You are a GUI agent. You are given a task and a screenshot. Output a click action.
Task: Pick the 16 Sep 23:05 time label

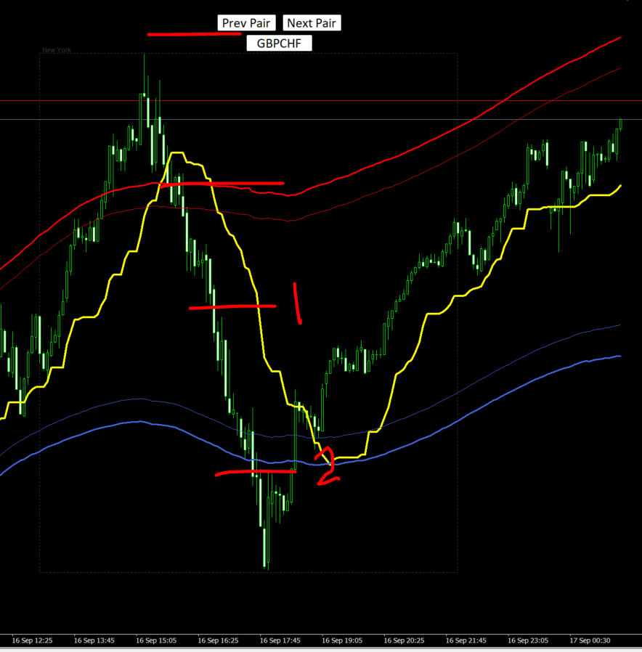tap(529, 641)
